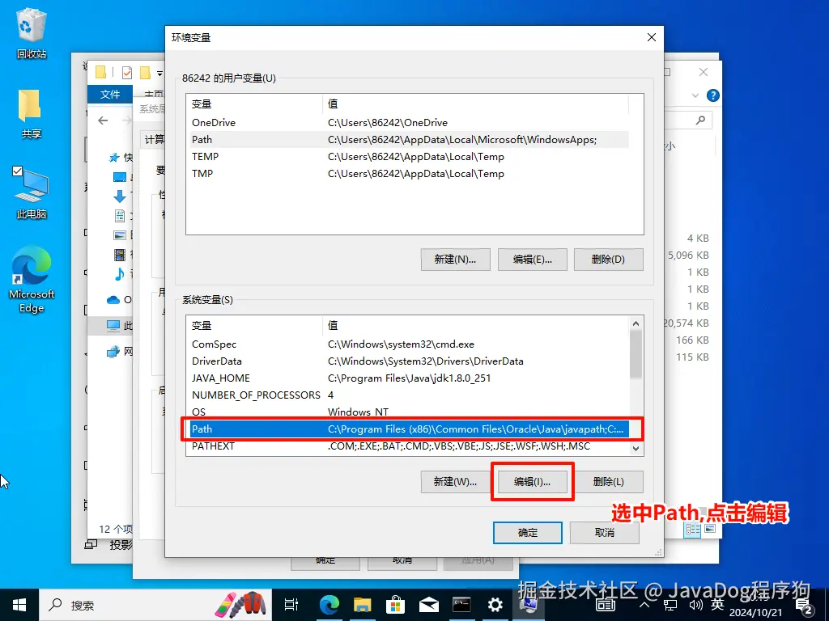829x621 pixels.
Task: Open the Explorer quick access toolbar dropdown
Action: tap(159, 74)
